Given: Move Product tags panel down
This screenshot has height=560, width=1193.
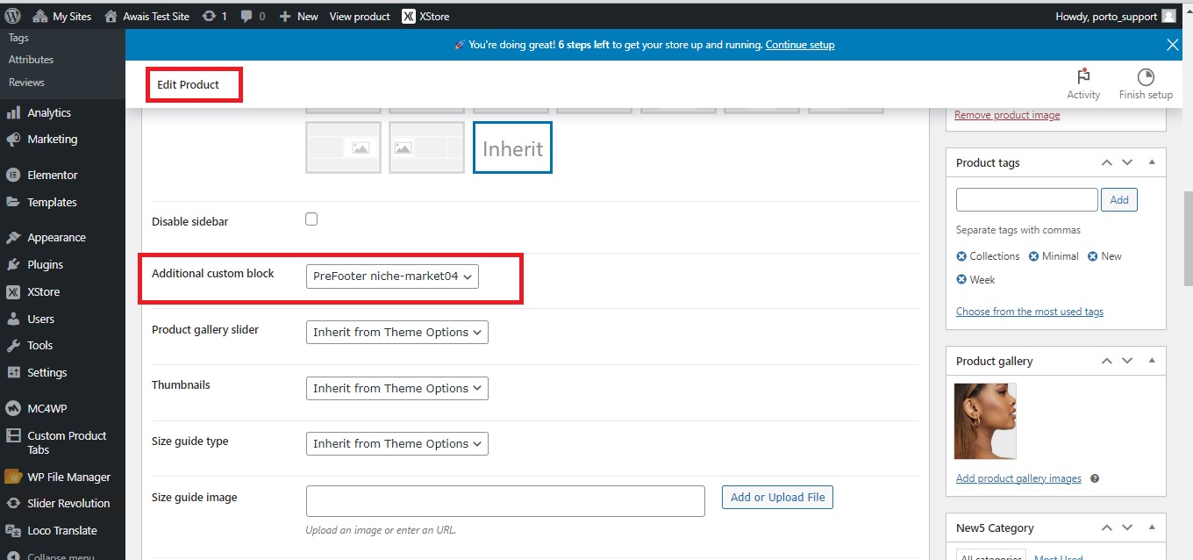Looking at the screenshot, I should [x=1128, y=162].
